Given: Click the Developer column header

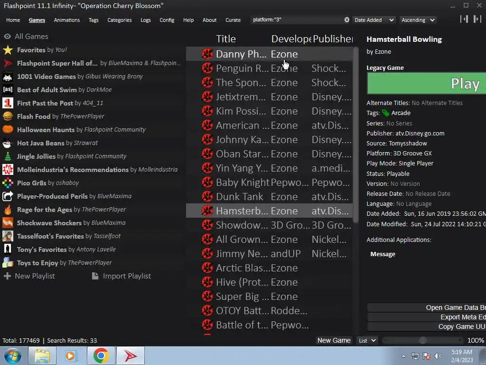Looking at the screenshot, I should 291,39.
